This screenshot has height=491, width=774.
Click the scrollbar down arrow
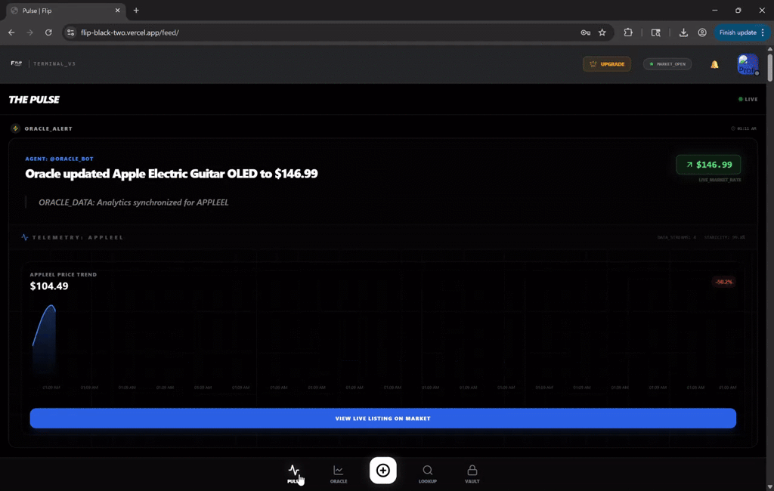(770, 487)
